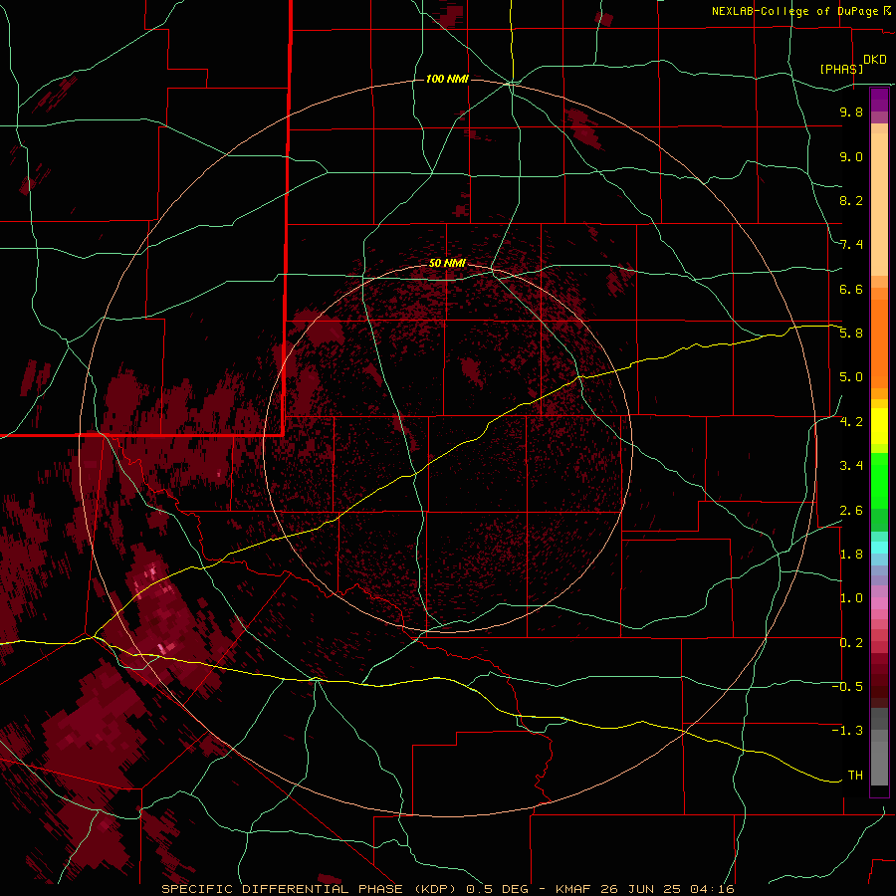Click the Specific Differential Phase caption at the bottom
The height and width of the screenshot is (896, 896).
click(447, 889)
